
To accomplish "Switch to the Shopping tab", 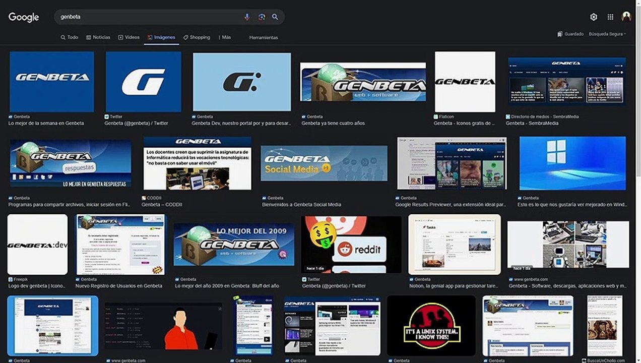I will click(197, 37).
